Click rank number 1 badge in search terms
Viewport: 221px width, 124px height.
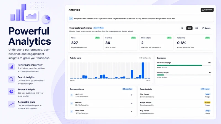point(72,95)
